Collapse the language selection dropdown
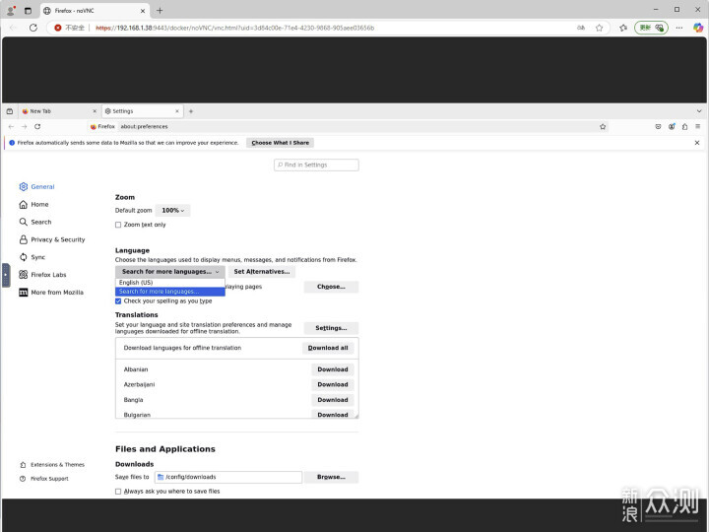The height and width of the screenshot is (532, 709). click(x=170, y=272)
